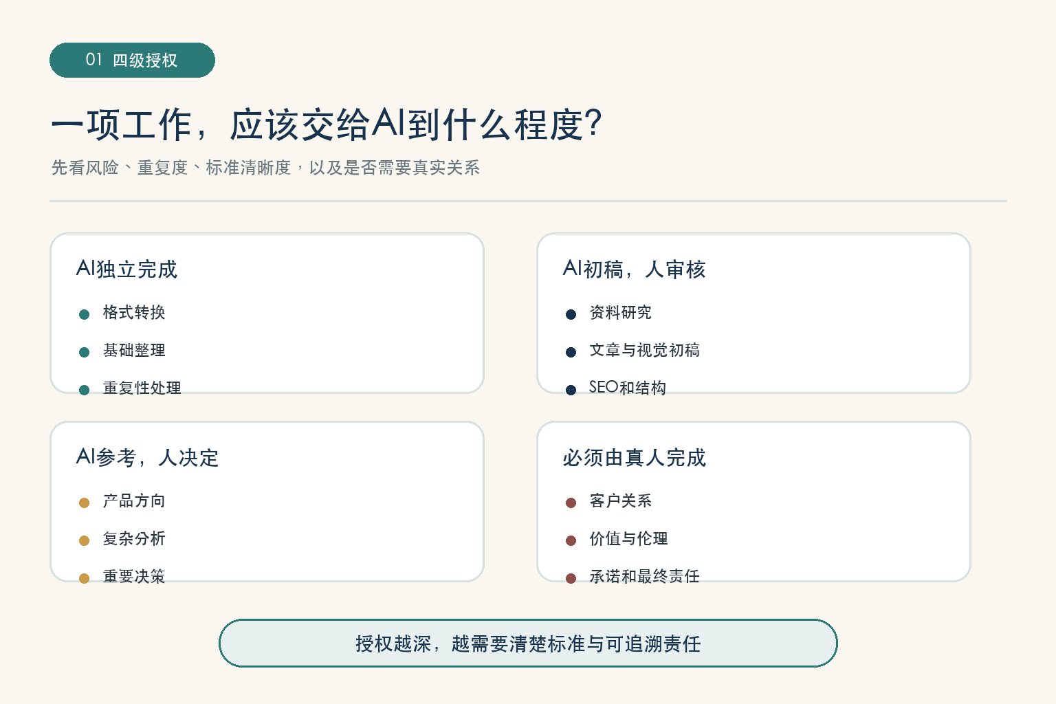
Task: Click the gold bullet beside 产品方向
Action: coord(84,503)
